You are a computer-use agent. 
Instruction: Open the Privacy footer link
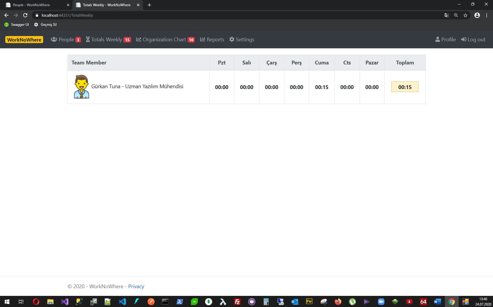[136, 286]
